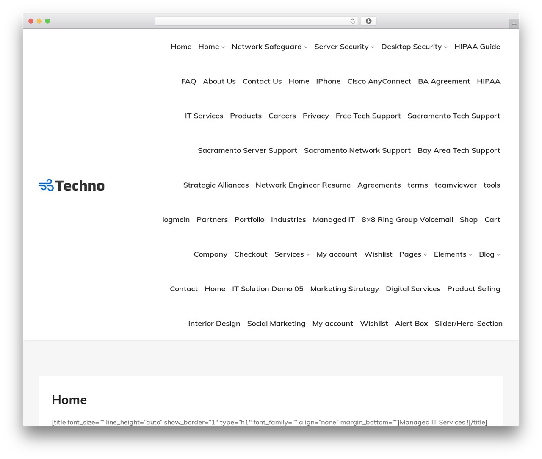The width and height of the screenshot is (542, 459).
Task: Go to IT Services
Action: tap(204, 116)
